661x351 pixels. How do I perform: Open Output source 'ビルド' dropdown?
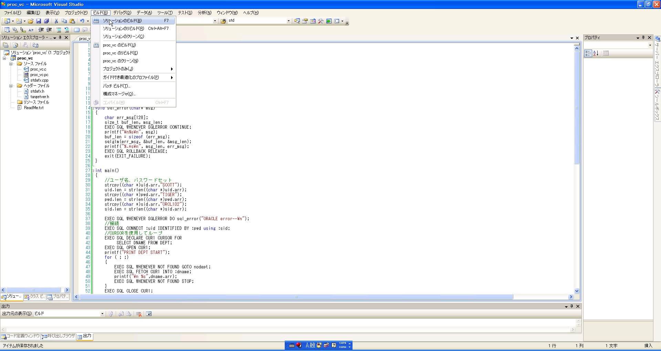[x=102, y=313]
